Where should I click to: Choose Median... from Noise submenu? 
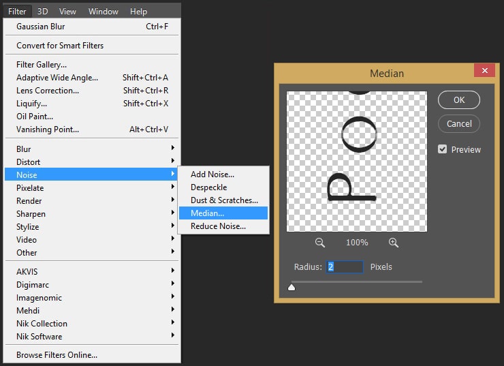tap(223, 213)
